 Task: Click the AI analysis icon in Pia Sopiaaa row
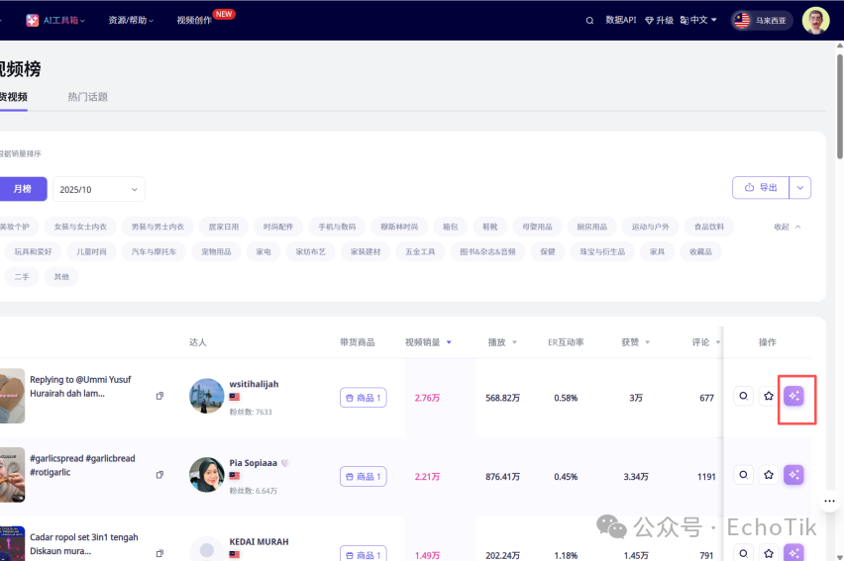pyautogui.click(x=793, y=475)
